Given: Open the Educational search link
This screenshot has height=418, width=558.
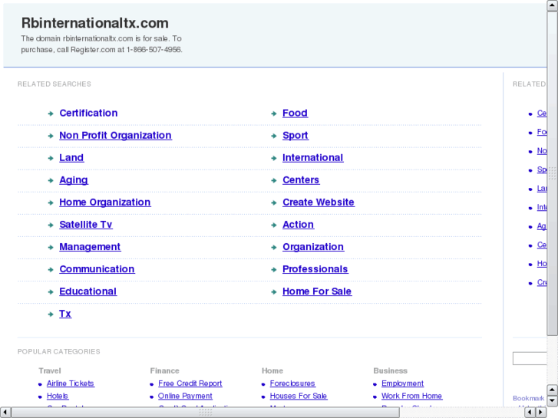Looking at the screenshot, I should pyautogui.click(x=87, y=291).
